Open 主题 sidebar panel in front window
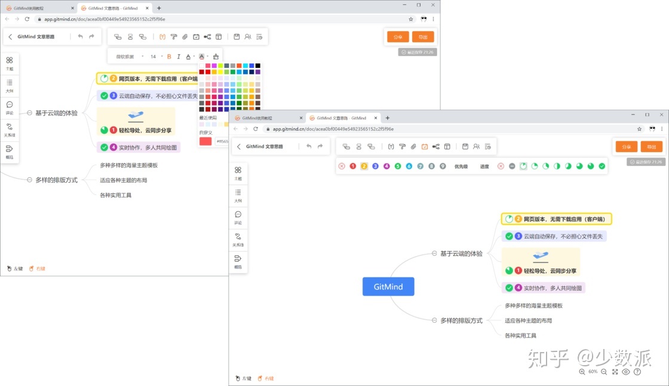 pyautogui.click(x=238, y=173)
